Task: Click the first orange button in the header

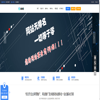Action: (x=73, y=9)
